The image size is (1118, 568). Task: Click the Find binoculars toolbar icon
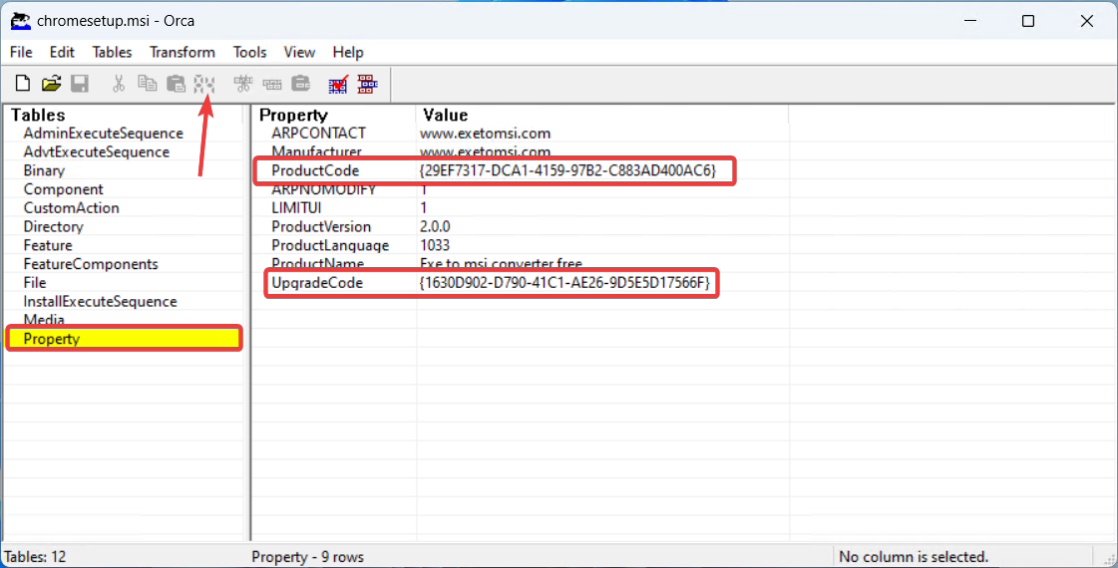(203, 84)
